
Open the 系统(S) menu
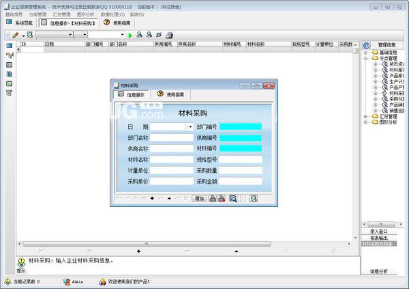tap(137, 14)
